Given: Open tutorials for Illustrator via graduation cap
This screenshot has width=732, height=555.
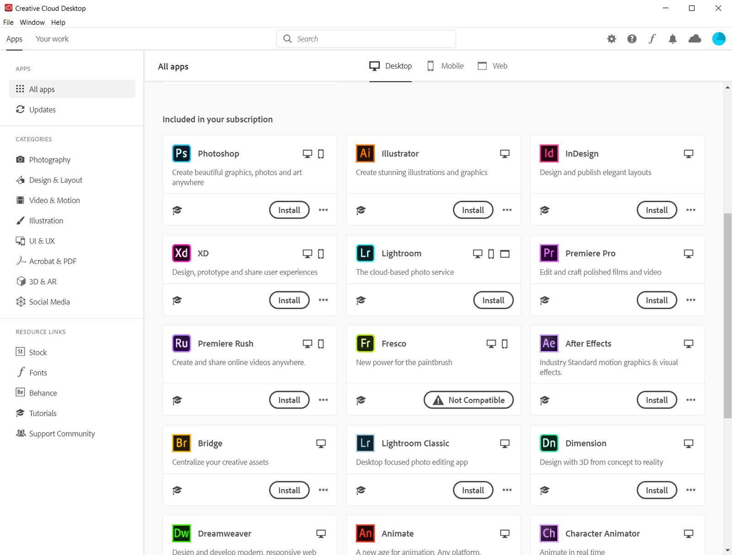Looking at the screenshot, I should [x=361, y=210].
